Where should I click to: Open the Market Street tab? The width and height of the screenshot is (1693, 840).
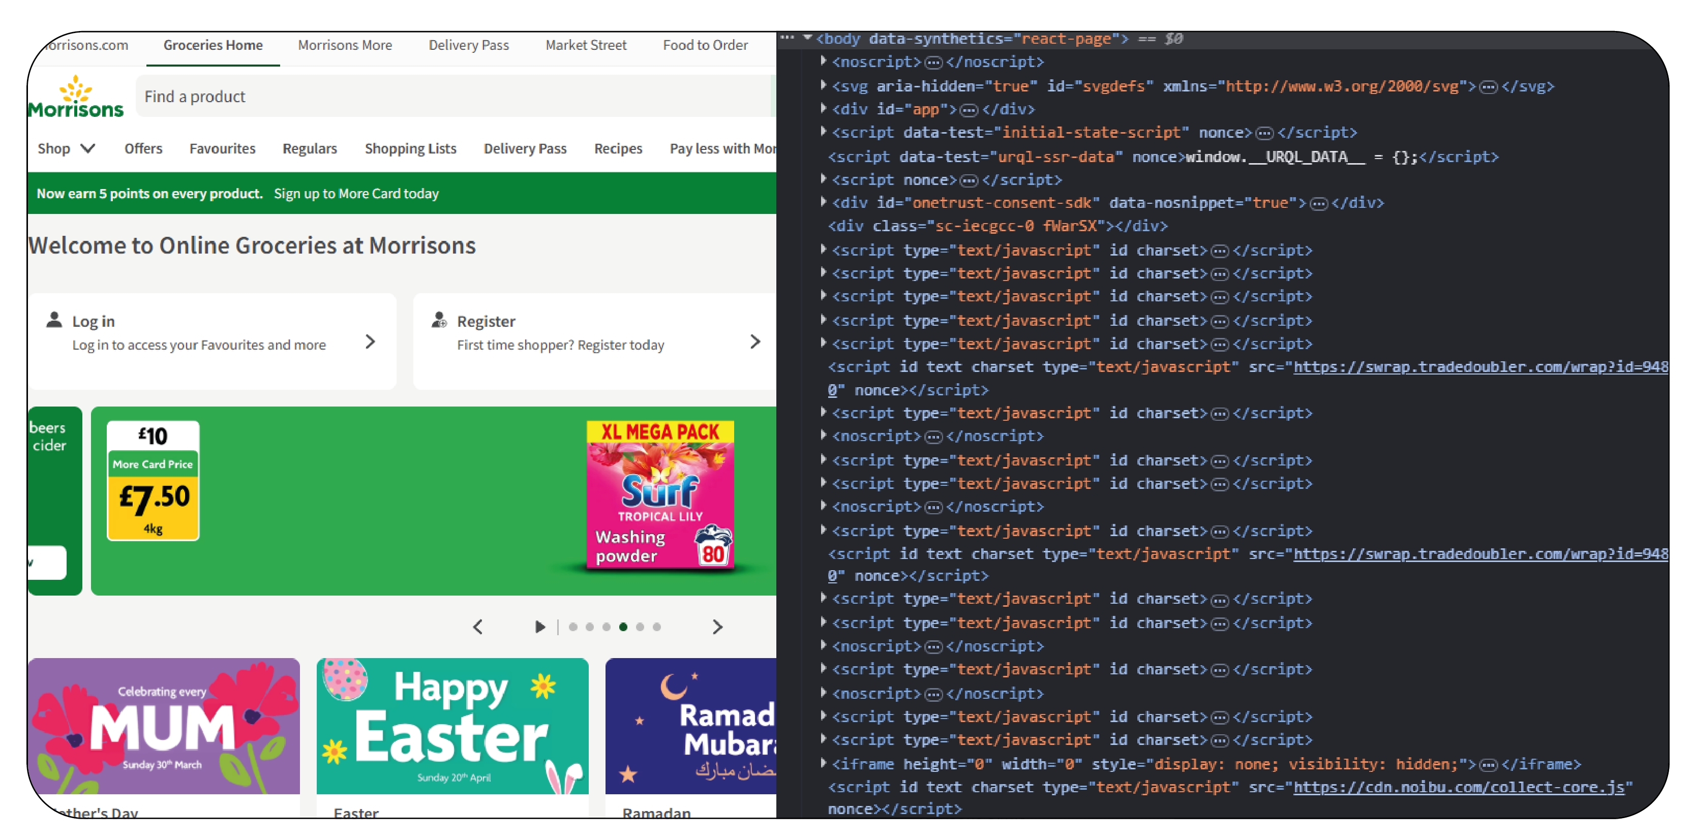586,45
